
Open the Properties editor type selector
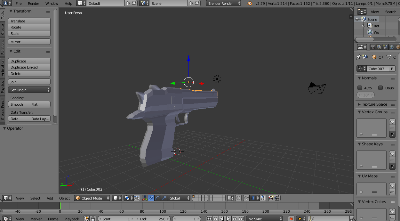coord(362,47)
